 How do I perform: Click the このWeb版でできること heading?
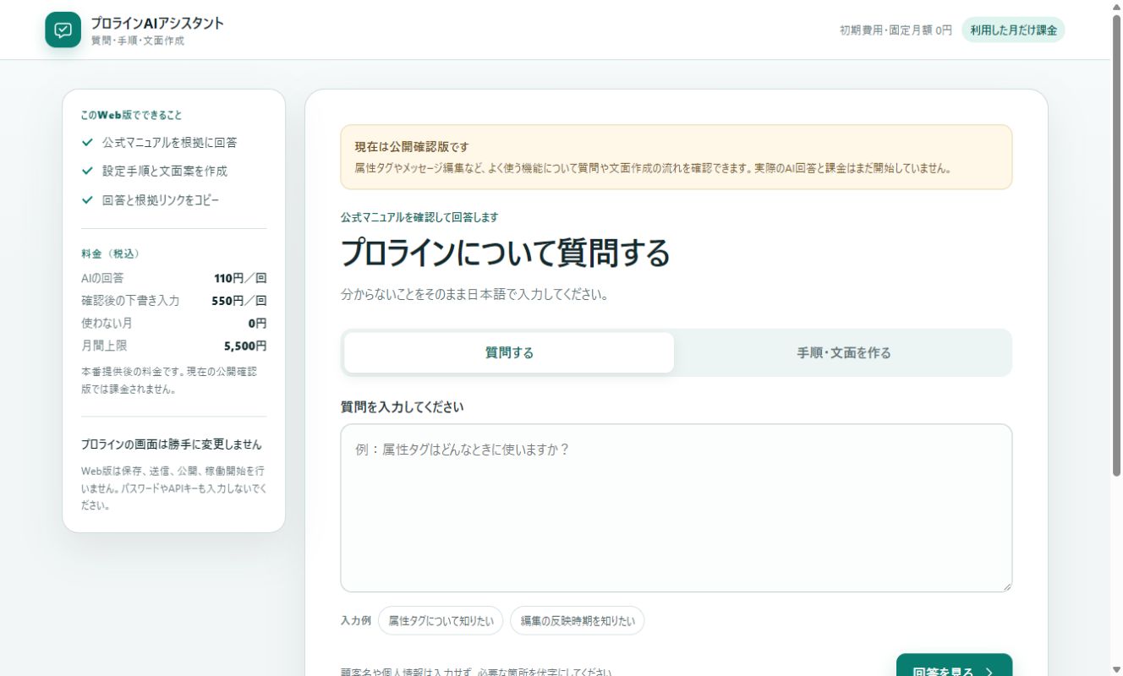click(x=131, y=115)
